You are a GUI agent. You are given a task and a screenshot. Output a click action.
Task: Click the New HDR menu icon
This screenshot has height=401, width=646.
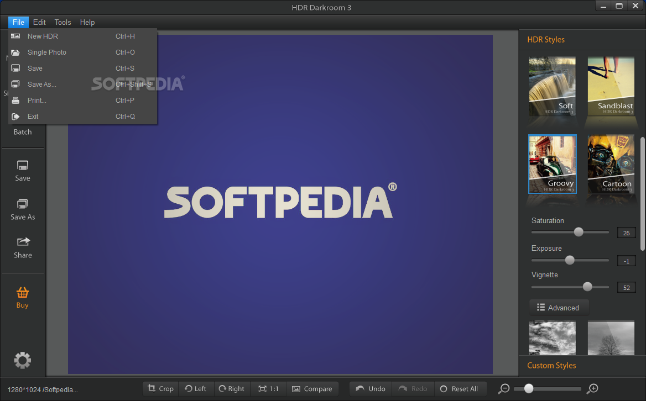point(15,36)
